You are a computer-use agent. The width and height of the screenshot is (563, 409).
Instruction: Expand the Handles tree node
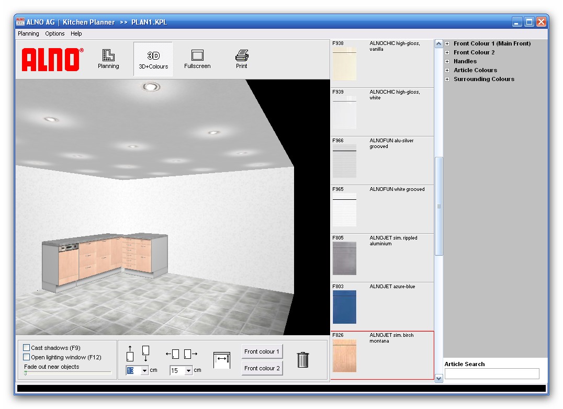point(447,61)
